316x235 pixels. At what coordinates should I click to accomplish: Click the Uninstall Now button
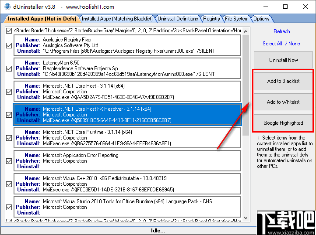tap(283, 60)
